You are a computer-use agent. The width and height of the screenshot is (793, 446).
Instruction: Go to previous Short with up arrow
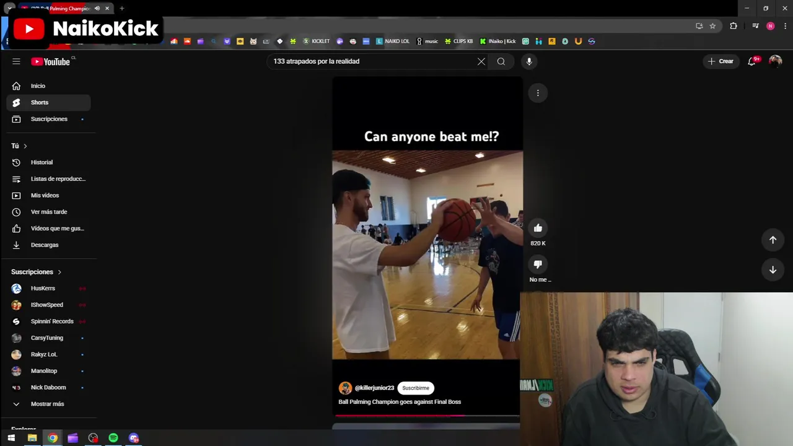(x=773, y=240)
